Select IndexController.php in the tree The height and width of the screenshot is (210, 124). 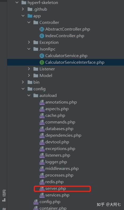point(65,36)
